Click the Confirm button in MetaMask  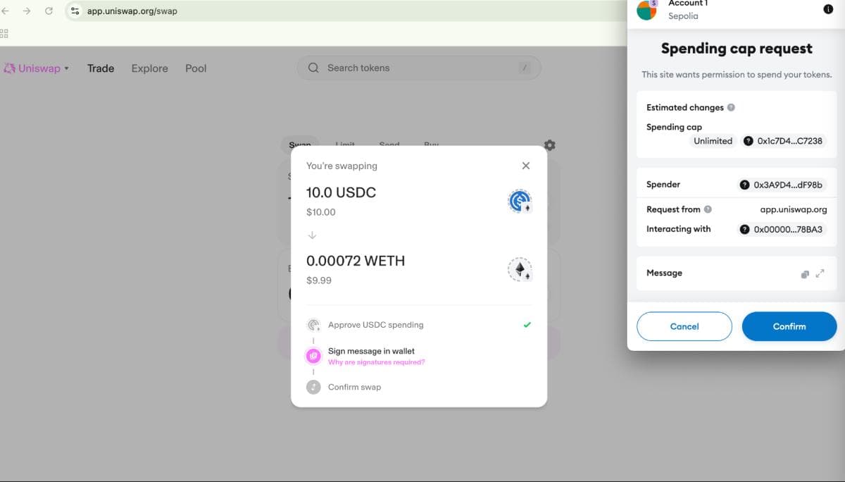[x=789, y=326]
